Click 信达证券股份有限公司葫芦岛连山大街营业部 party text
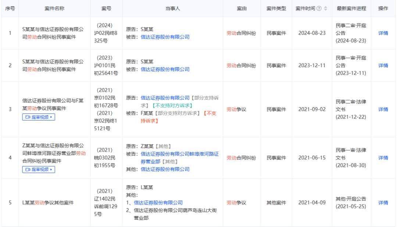The width and height of the screenshot is (397, 227). pyautogui.click(x=175, y=214)
